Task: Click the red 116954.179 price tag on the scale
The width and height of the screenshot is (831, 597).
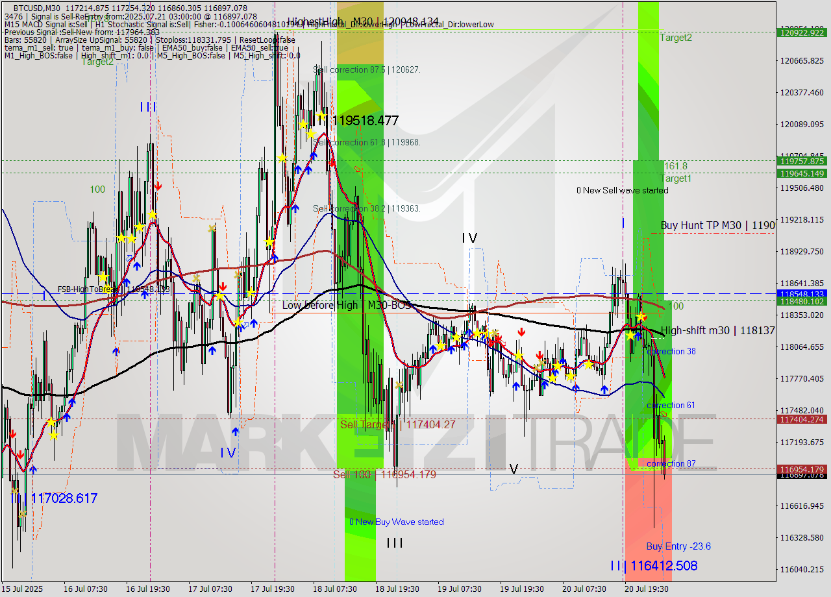Action: tap(800, 469)
